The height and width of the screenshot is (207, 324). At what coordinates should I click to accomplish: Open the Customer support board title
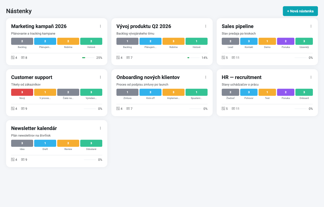click(32, 77)
